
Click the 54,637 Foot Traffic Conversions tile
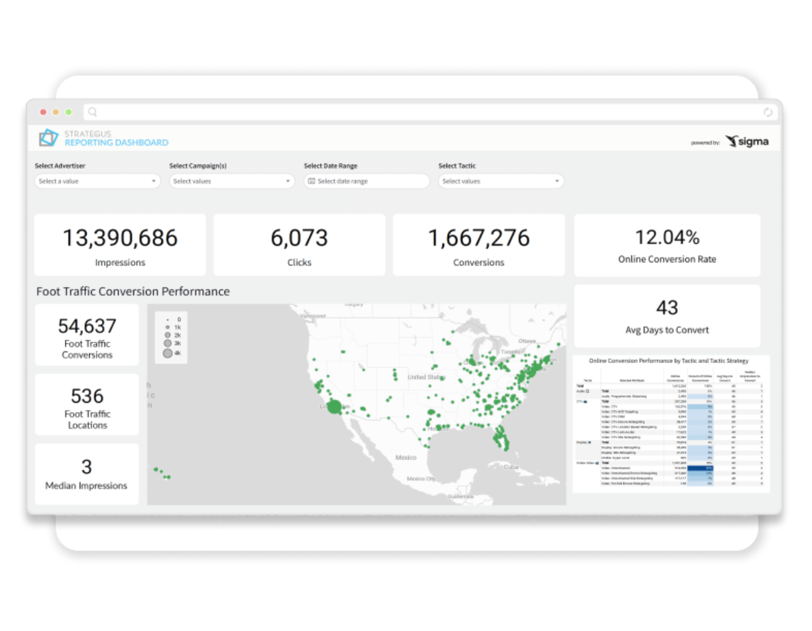87,335
